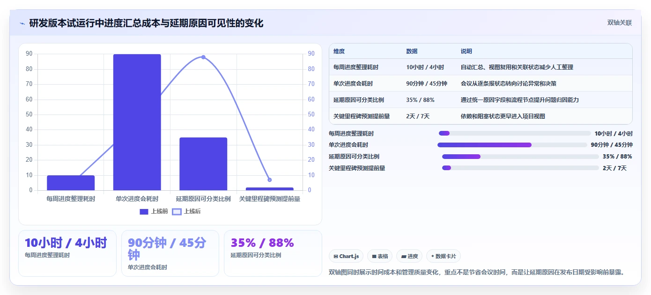Click the footer note starting 双轴图同时展示

(478, 272)
